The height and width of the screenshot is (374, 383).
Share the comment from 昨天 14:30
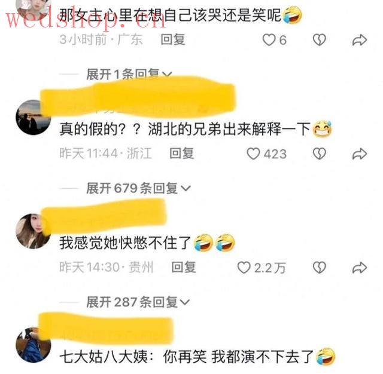click(x=359, y=268)
